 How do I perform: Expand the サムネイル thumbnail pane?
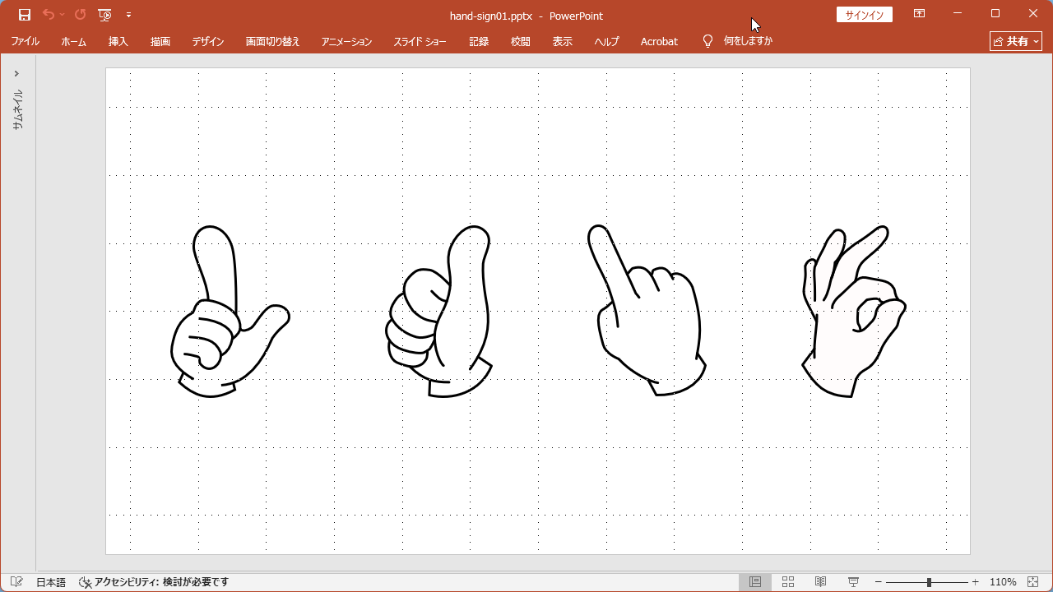point(16,74)
